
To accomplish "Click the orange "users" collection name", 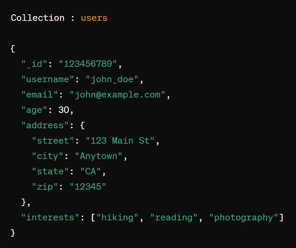I will coord(94,18).
